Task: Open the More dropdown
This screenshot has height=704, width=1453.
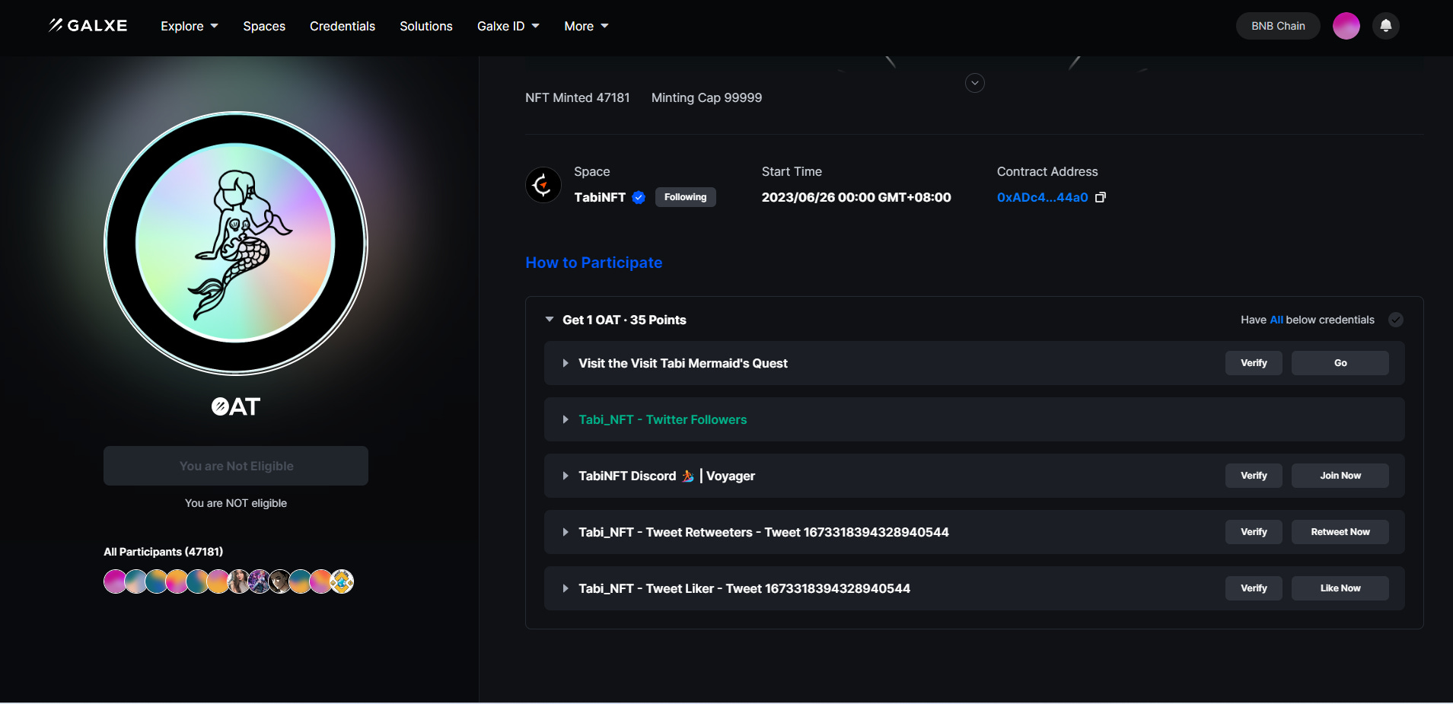Action: coord(585,26)
